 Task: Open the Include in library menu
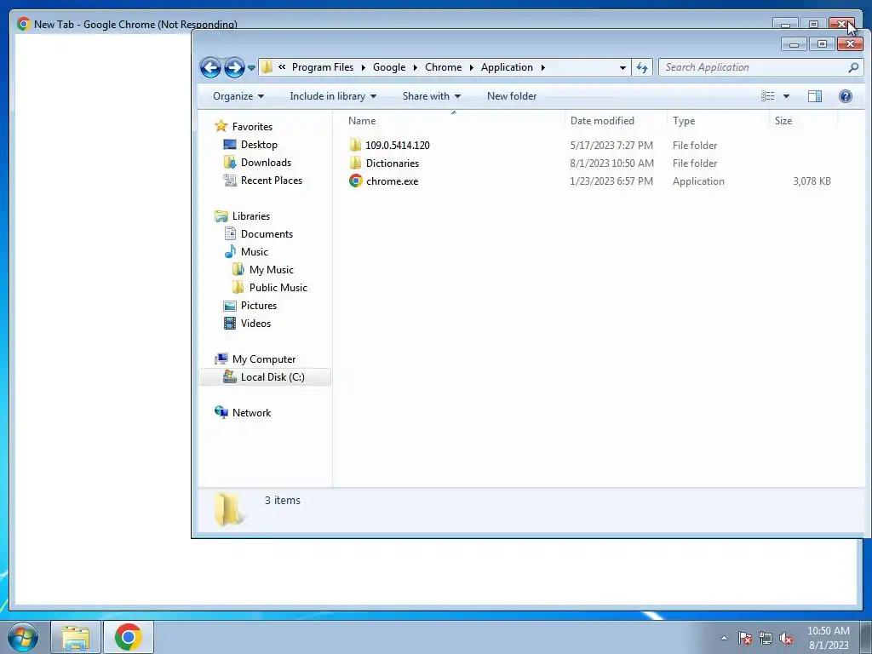pyautogui.click(x=333, y=96)
